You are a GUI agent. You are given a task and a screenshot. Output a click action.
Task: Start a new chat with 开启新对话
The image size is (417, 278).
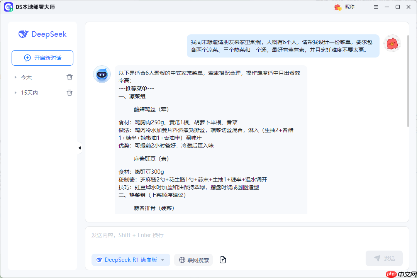[42, 58]
